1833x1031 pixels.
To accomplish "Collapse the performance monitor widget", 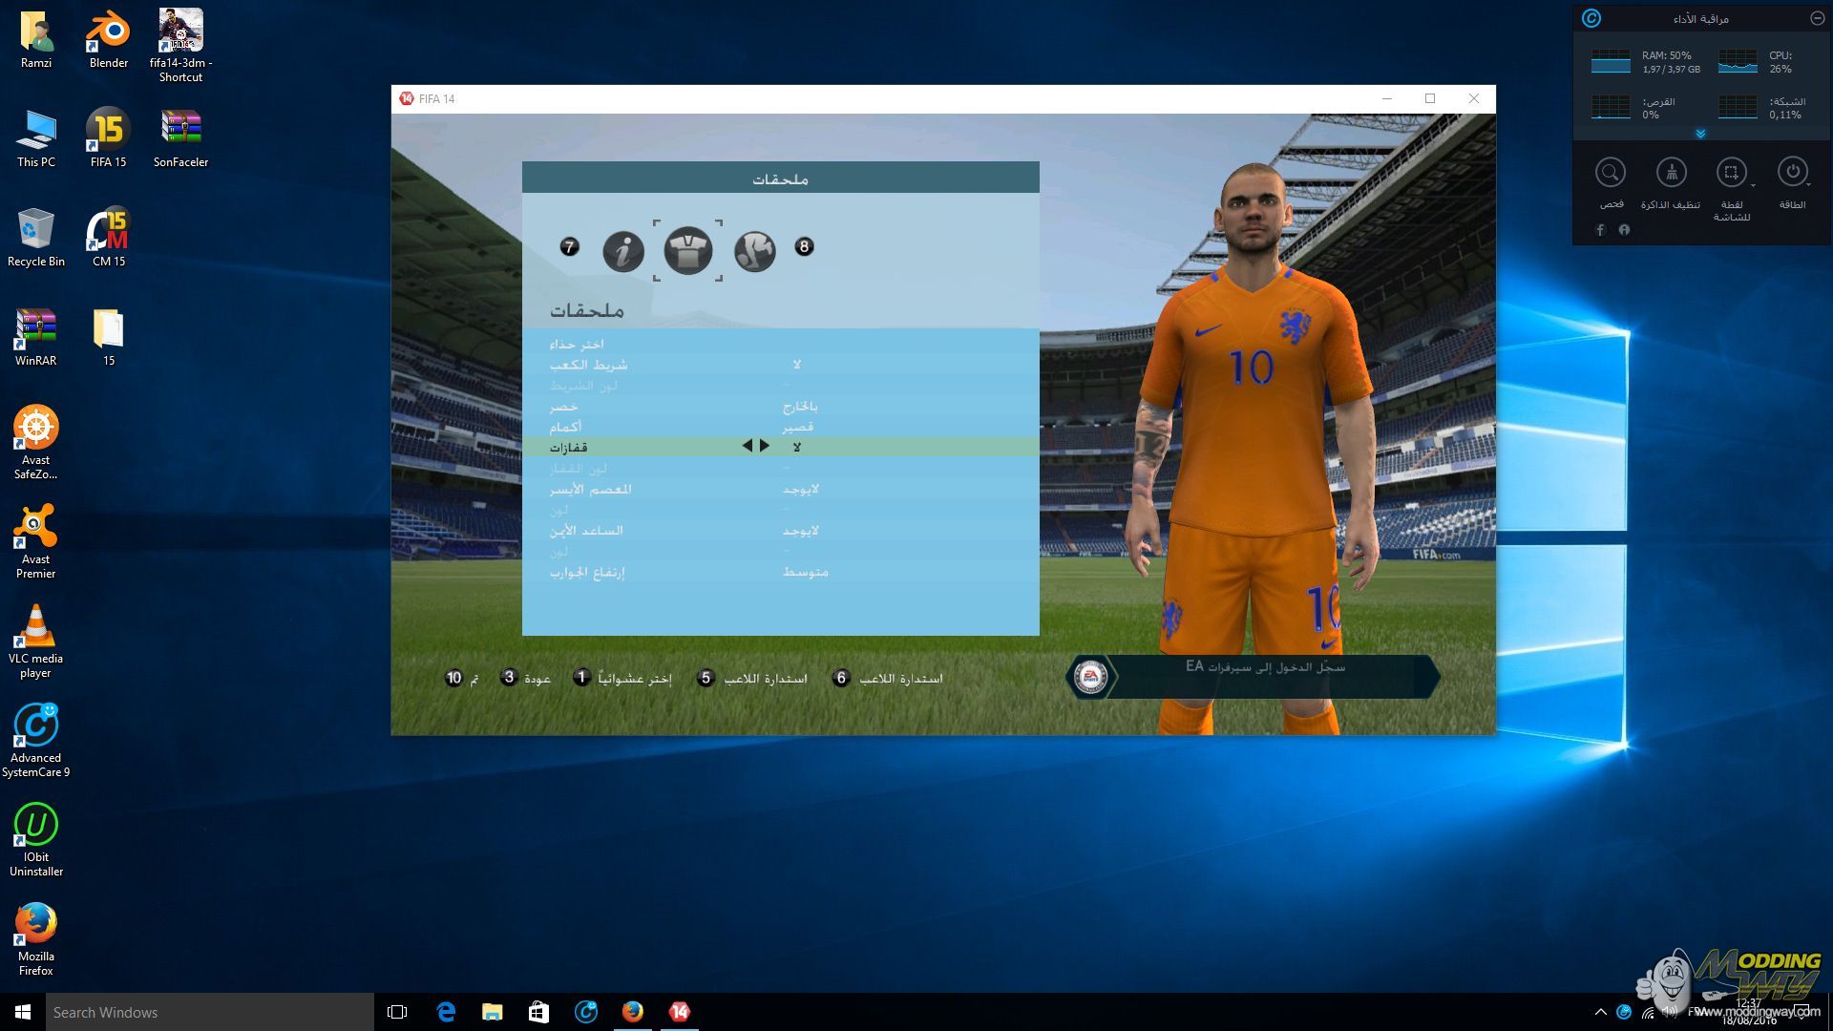I will pyautogui.click(x=1817, y=18).
